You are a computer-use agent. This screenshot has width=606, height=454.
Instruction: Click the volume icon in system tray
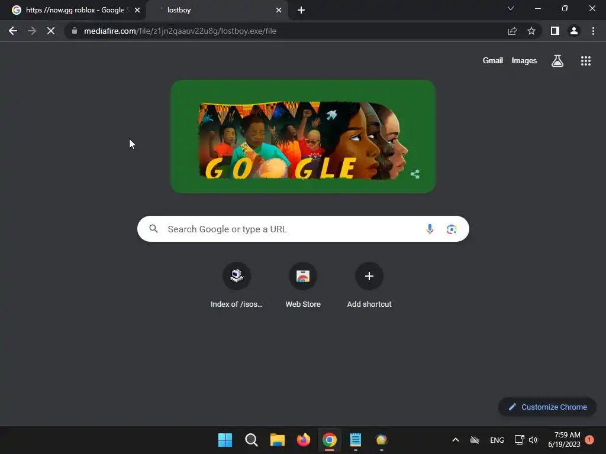(533, 440)
